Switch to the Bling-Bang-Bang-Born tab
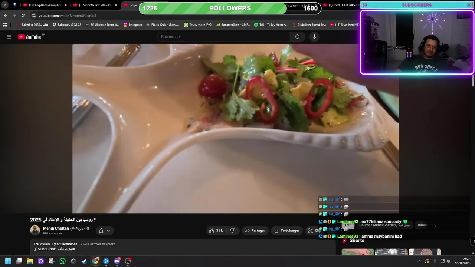475x267 pixels. point(44,5)
